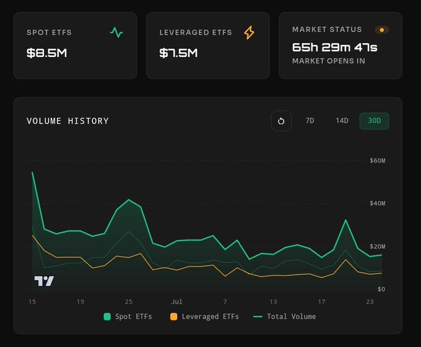Click the $40M axis label
421x347 pixels.
pyautogui.click(x=378, y=203)
